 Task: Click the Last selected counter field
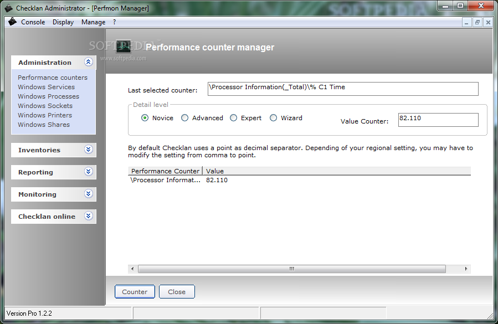343,89
